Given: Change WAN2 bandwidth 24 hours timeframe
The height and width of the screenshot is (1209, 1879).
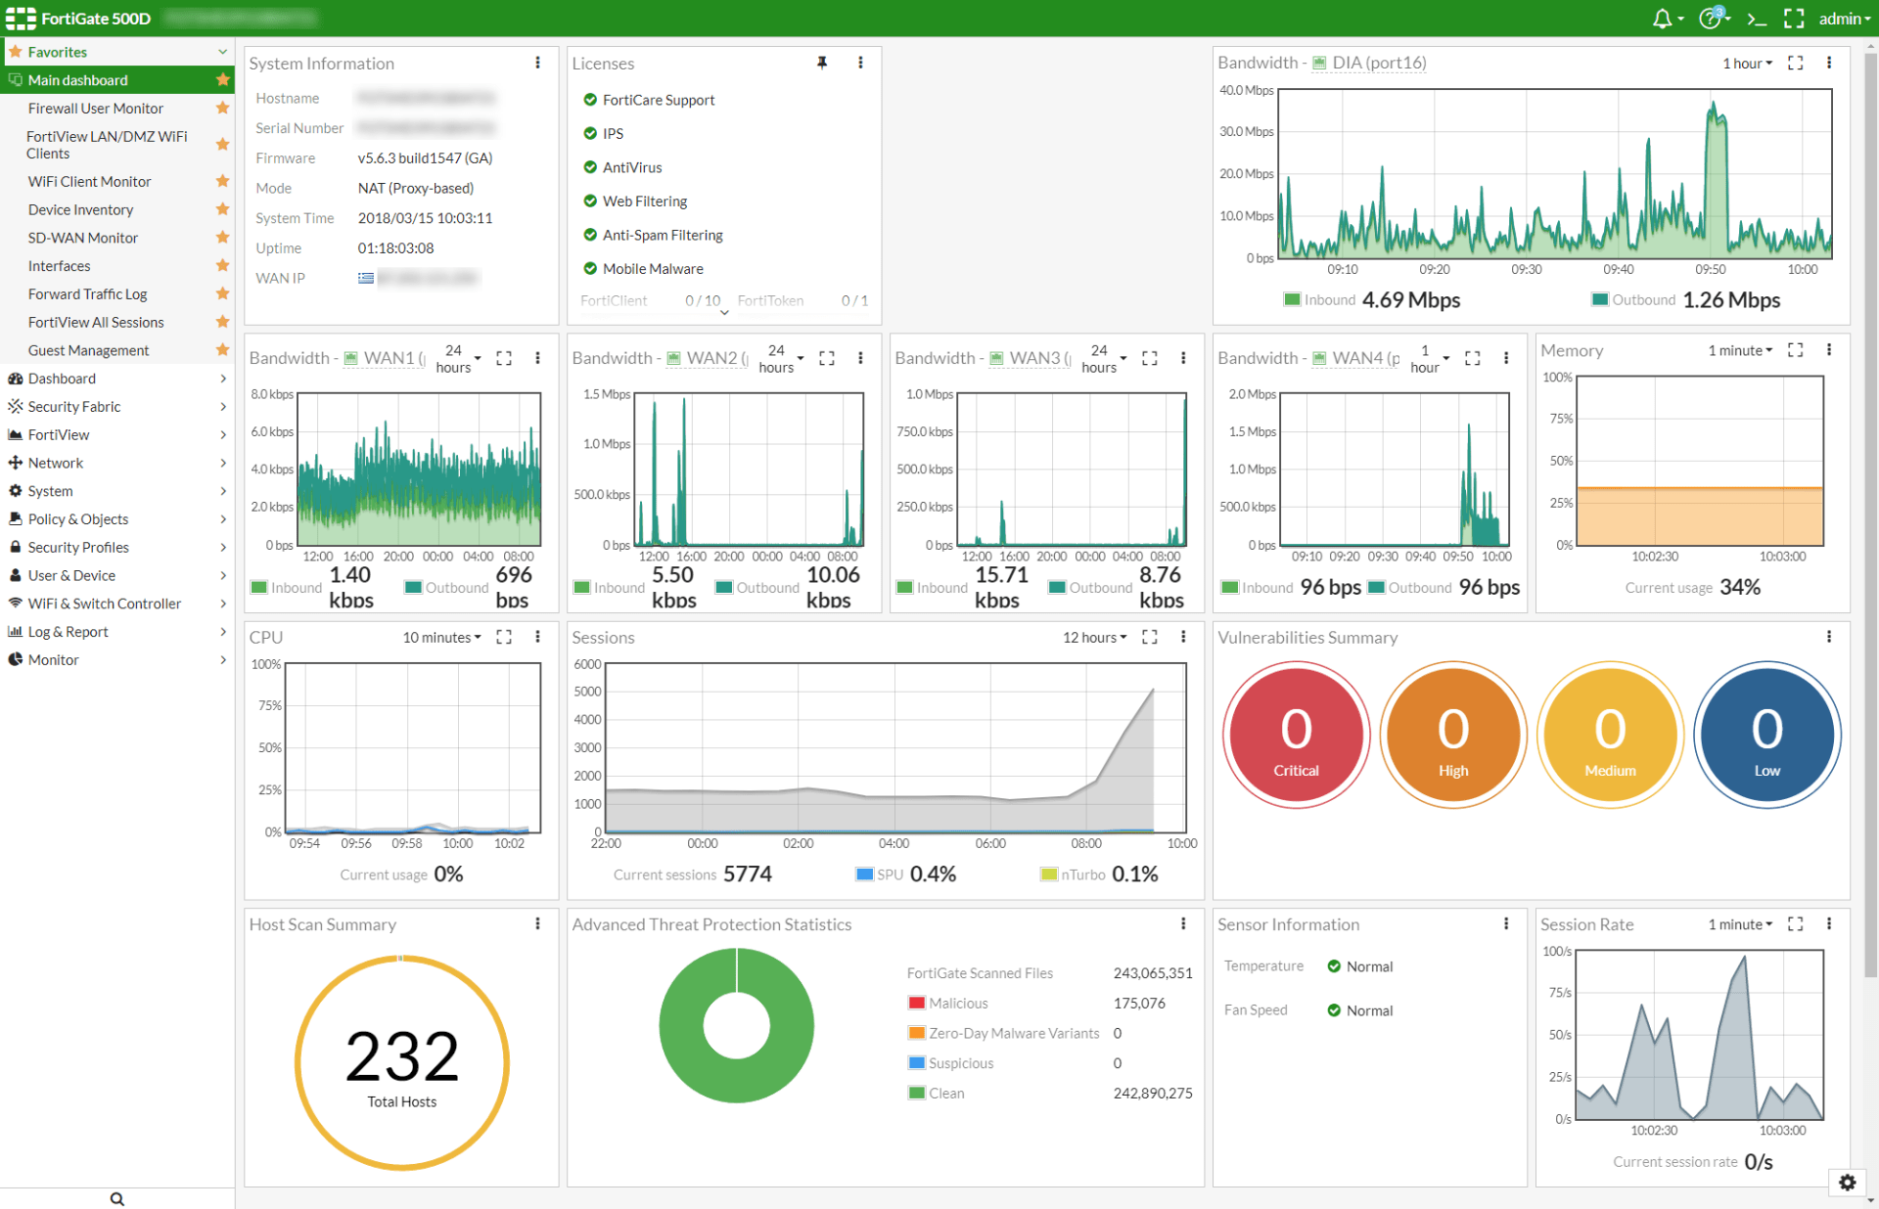Looking at the screenshot, I should coord(781,358).
